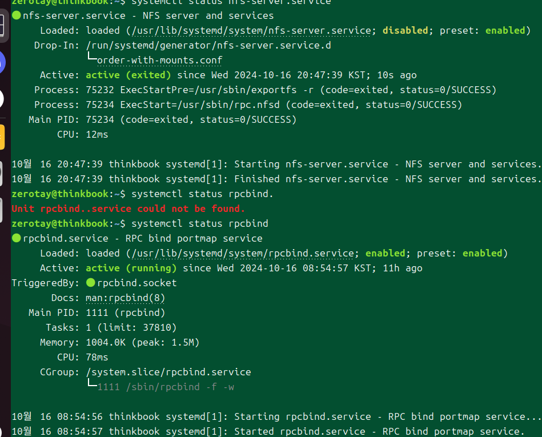Click the green status dot beside nfs-server.service
This screenshot has height=437, width=542.
[x=16, y=15]
